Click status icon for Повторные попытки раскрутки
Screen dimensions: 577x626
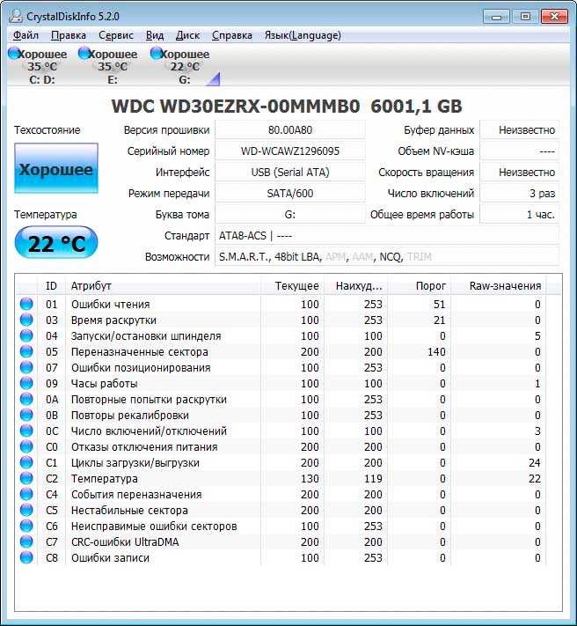coord(26,399)
